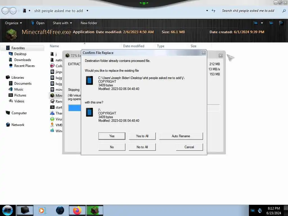
Task: Open the Organize menu
Action: tap(13, 23)
